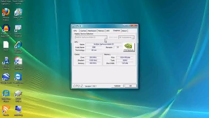Select the QuickTime Player desktop icon

pyautogui.click(x=6, y=96)
